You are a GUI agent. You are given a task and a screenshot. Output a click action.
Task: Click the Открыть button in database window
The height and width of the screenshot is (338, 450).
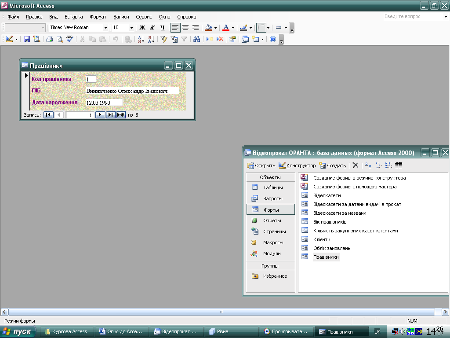tap(261, 165)
